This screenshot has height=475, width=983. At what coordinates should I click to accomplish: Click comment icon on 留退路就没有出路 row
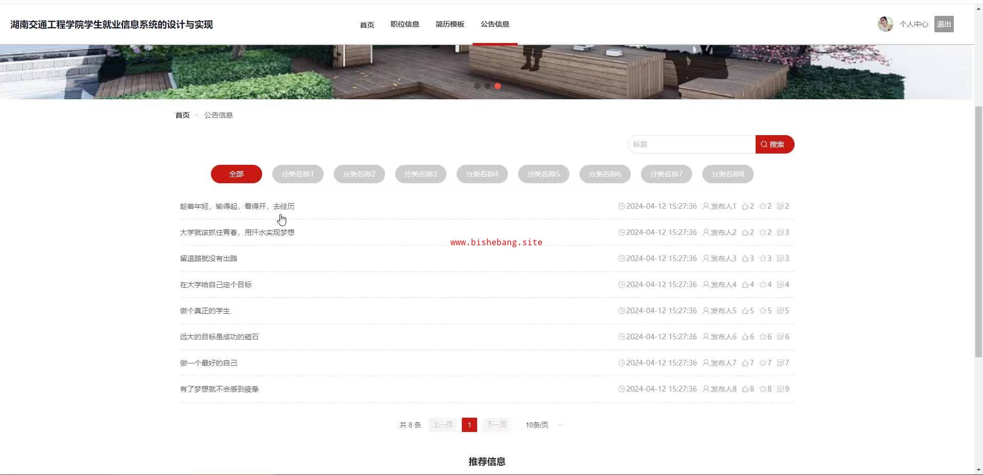pos(780,258)
